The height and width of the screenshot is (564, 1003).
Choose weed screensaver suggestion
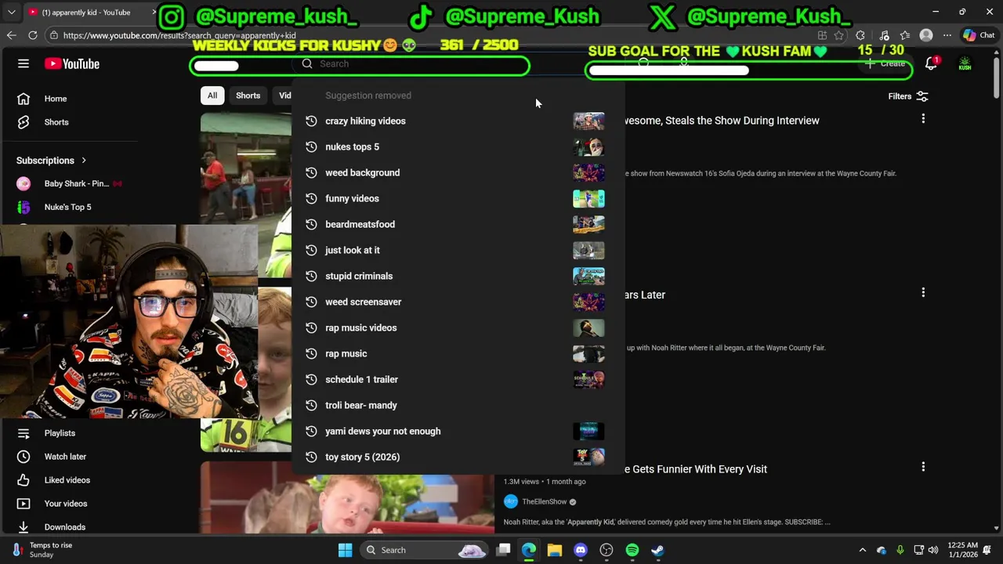(458, 302)
